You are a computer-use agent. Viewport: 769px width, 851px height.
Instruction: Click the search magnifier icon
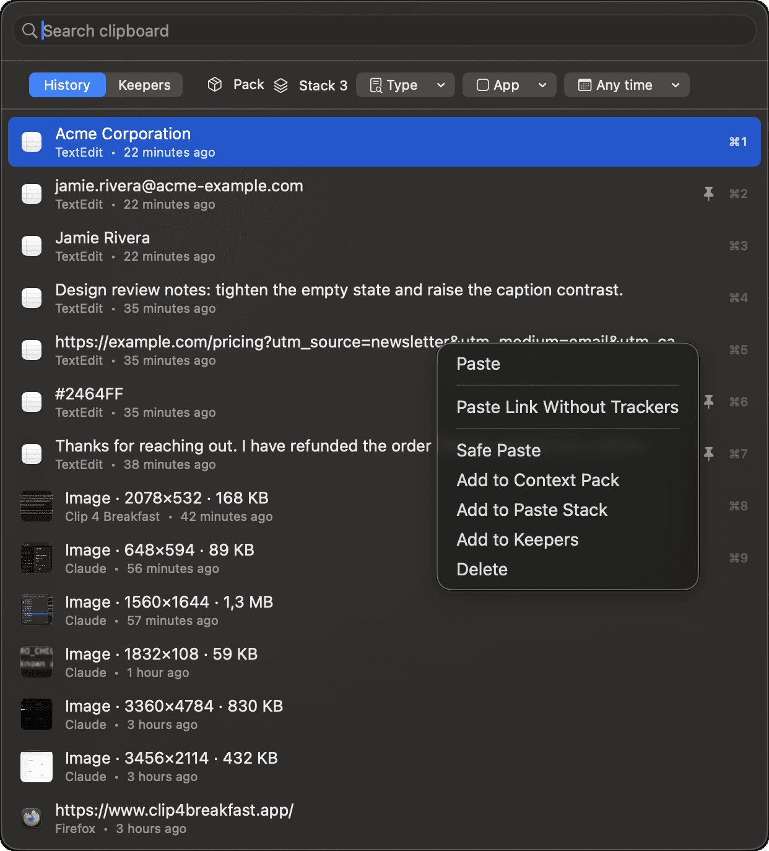(29, 30)
